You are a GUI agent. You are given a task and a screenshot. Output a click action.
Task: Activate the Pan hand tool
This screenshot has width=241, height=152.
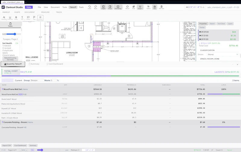click(155, 7)
